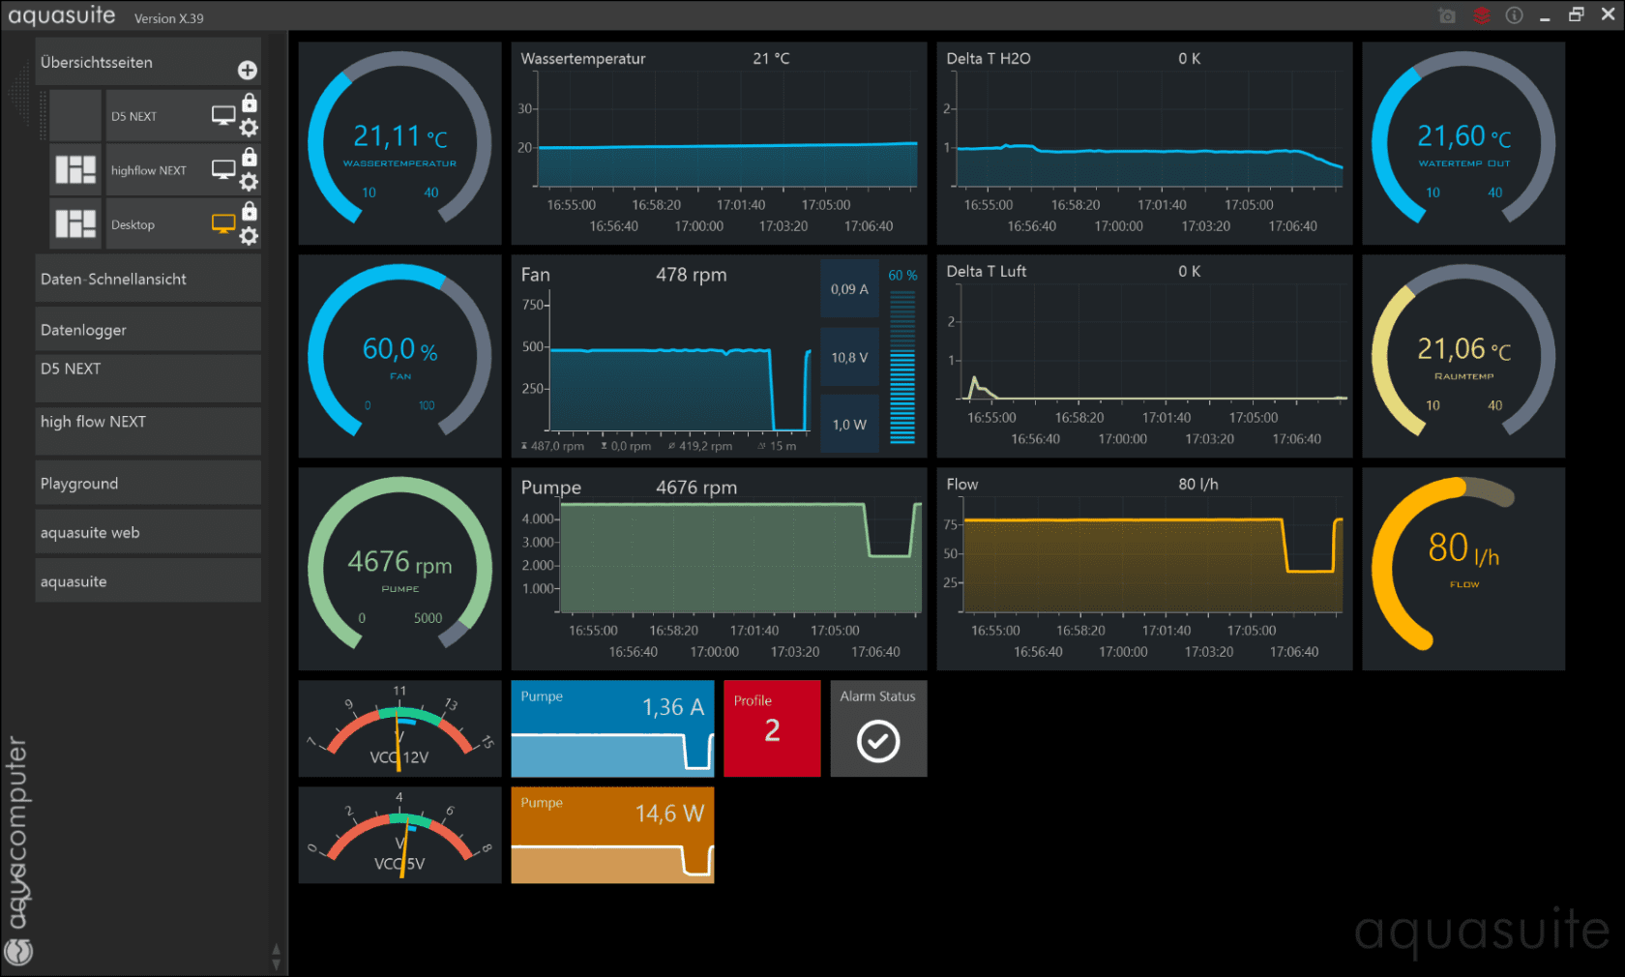The image size is (1625, 977).
Task: Click the Wassertemperatur 21,11 °C gauge
Action: tap(399, 143)
